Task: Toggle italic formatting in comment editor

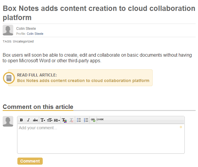Action: click(28, 120)
